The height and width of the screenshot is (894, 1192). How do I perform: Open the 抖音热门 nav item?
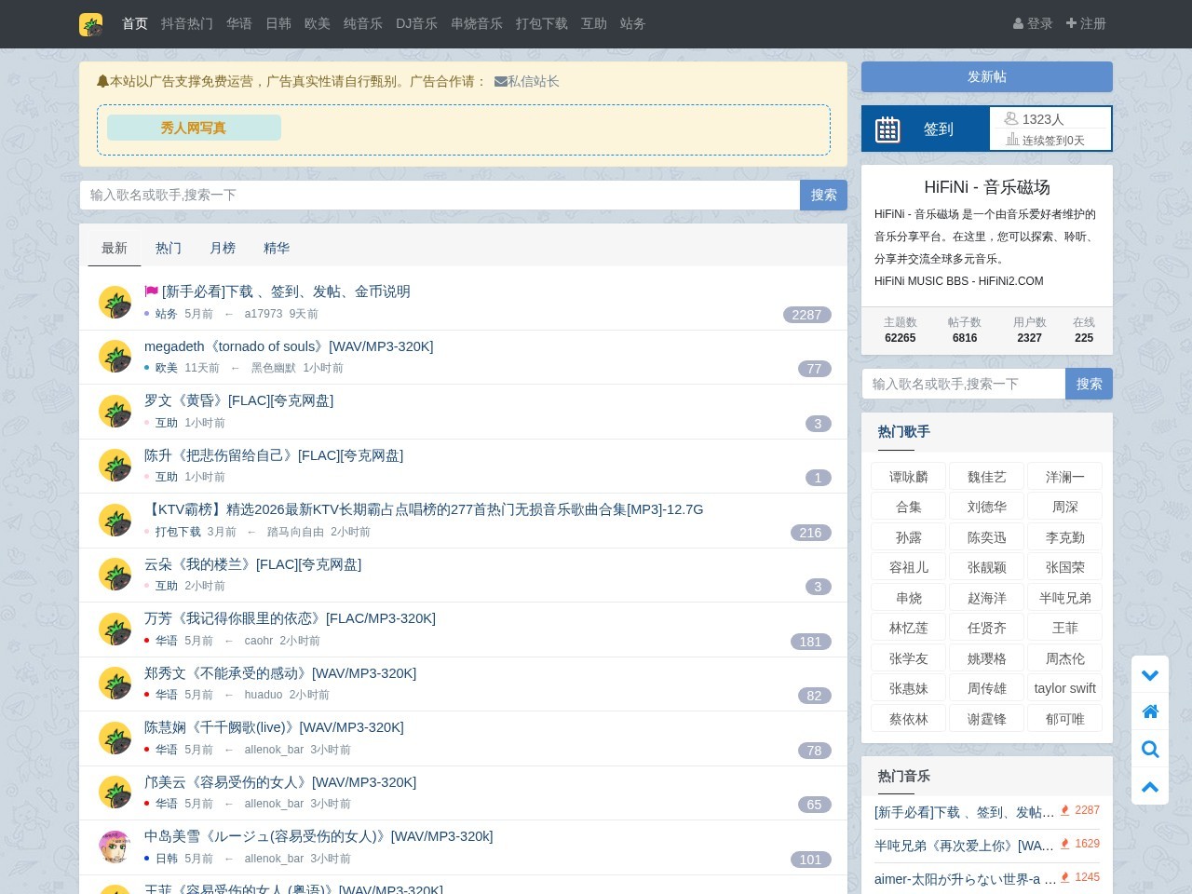pyautogui.click(x=187, y=24)
